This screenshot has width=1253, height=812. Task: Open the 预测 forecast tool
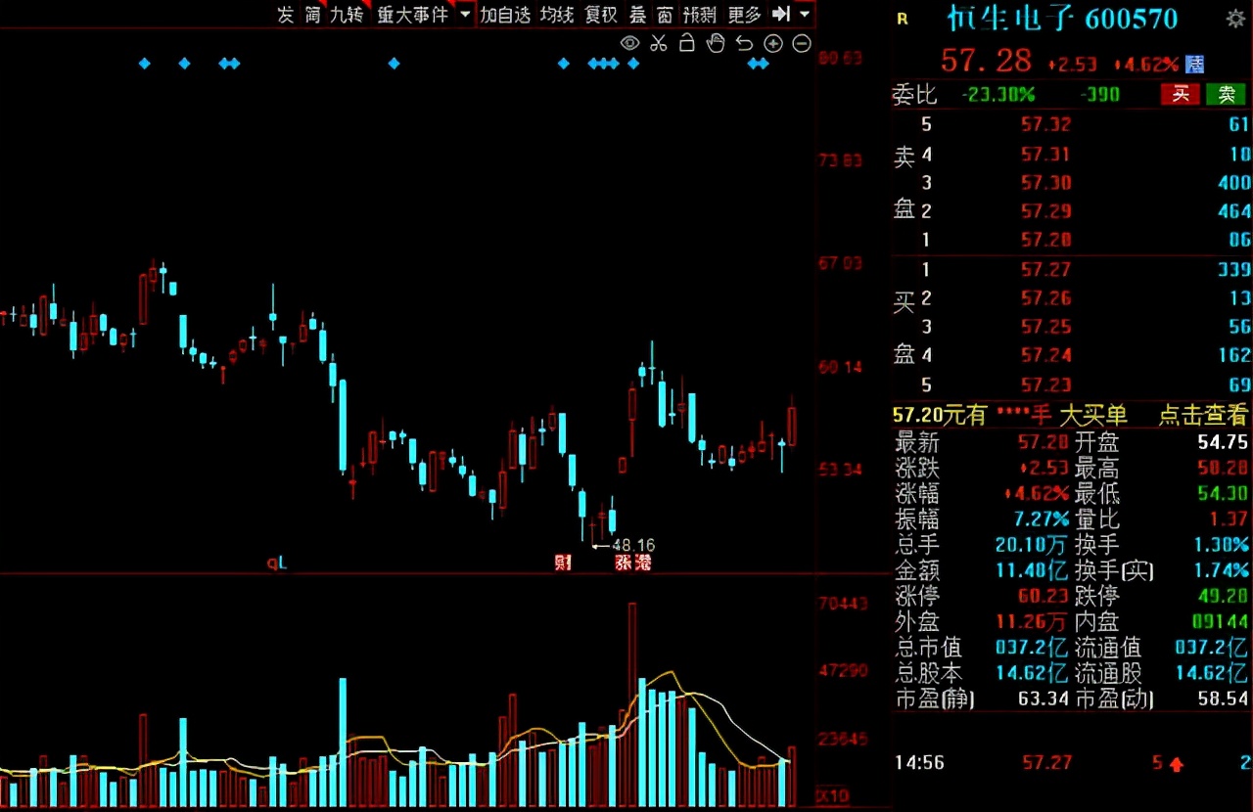pyautogui.click(x=700, y=15)
